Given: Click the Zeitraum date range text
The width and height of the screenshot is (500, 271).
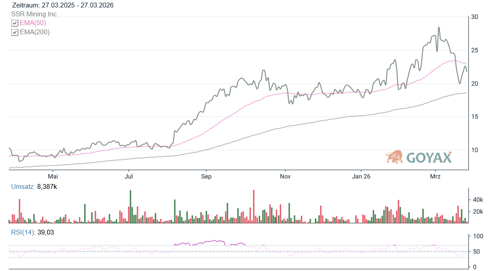Looking at the screenshot, I should 63,5.
